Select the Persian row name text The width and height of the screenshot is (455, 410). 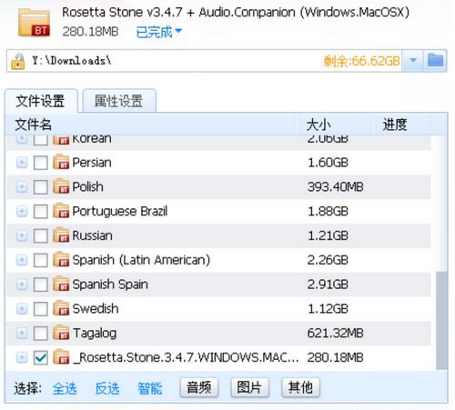[x=92, y=163]
